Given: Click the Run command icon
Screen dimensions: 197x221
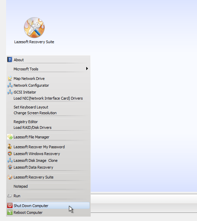Looking at the screenshot, I should pyautogui.click(x=10, y=196).
